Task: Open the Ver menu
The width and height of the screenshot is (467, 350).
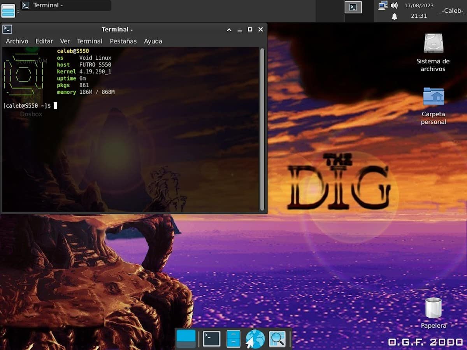Action: click(65, 41)
